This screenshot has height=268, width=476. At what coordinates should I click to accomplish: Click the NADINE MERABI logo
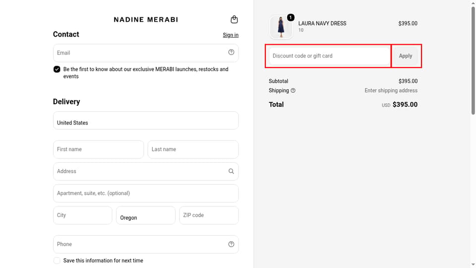click(146, 20)
